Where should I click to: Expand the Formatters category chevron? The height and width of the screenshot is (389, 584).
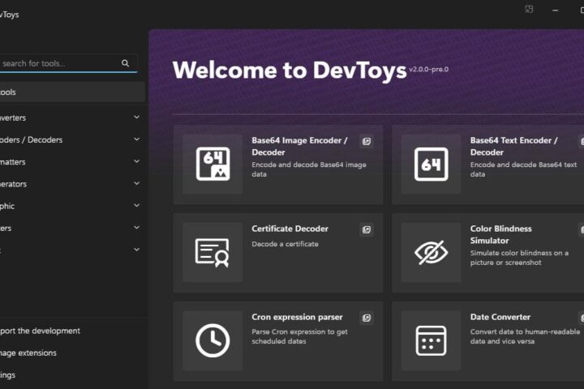click(x=137, y=161)
